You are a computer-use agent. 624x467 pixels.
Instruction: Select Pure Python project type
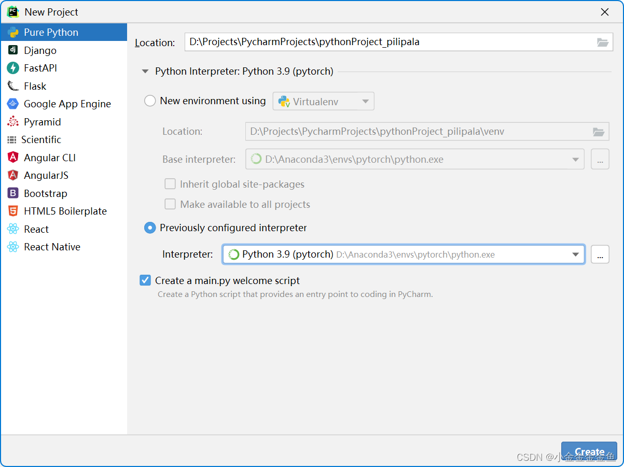(x=64, y=32)
